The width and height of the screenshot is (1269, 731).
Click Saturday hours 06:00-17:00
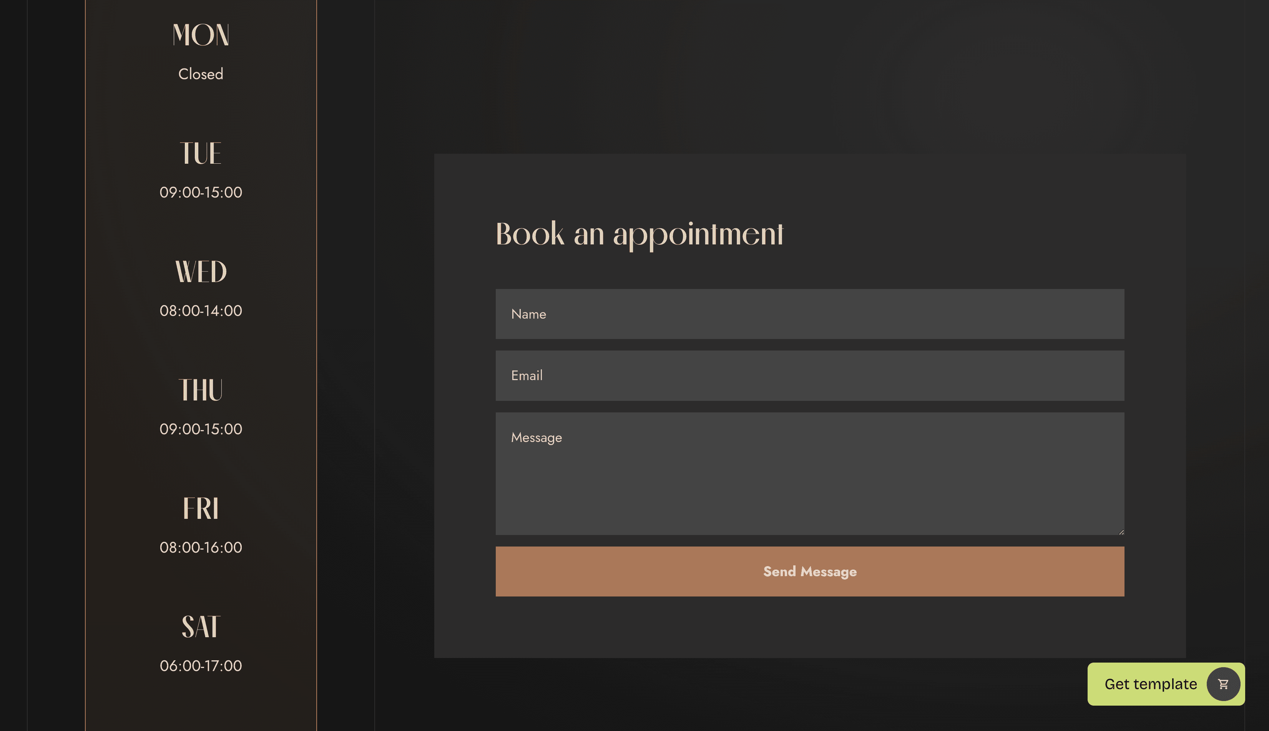point(201,666)
